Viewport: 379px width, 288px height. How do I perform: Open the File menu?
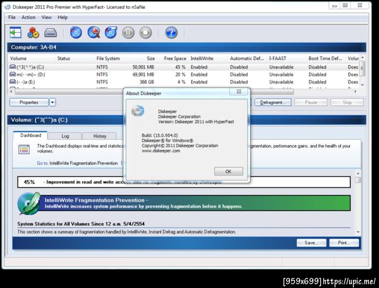11,17
